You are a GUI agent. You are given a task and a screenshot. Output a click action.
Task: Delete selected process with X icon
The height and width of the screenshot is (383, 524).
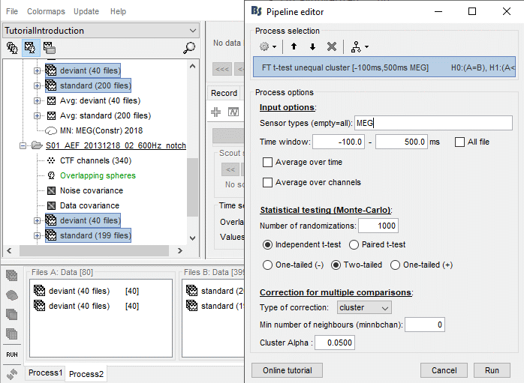332,46
